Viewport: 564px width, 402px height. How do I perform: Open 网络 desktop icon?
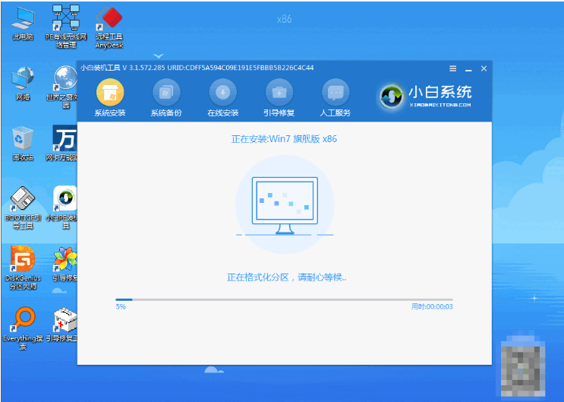23,84
